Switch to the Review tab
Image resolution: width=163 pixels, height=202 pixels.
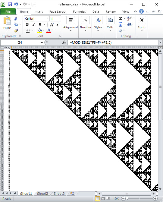110,11
